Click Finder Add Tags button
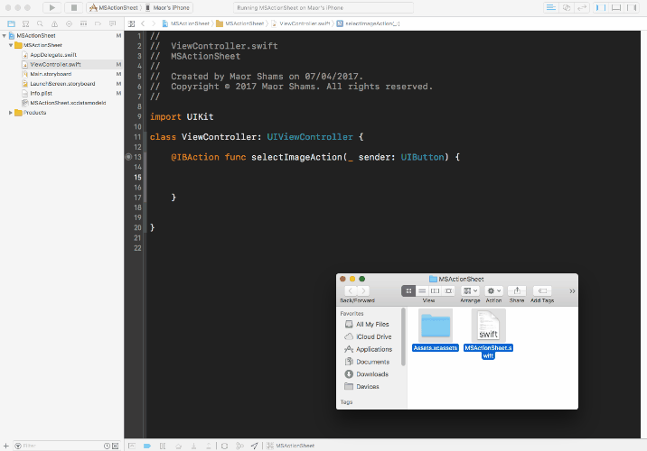 [x=542, y=290]
